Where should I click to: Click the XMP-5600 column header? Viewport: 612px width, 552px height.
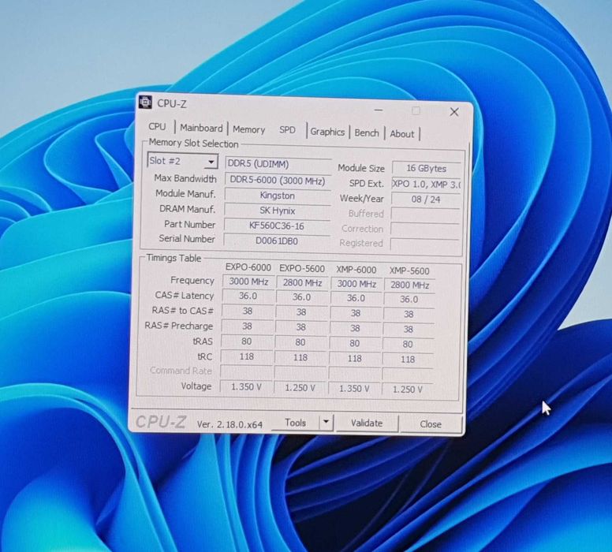[409, 271]
